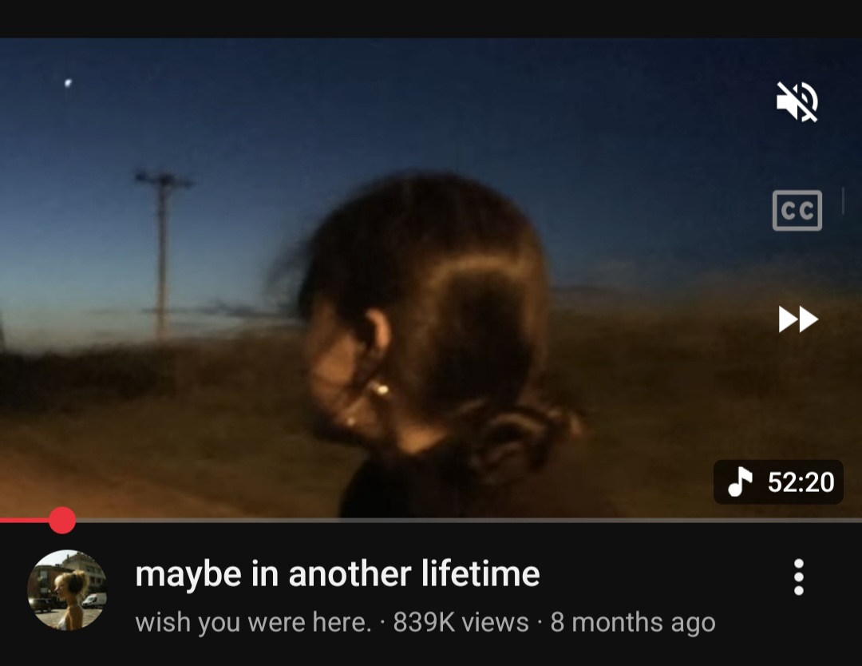The width and height of the screenshot is (862, 666).
Task: Click the bright moon in the video sky
Action: 68,83
